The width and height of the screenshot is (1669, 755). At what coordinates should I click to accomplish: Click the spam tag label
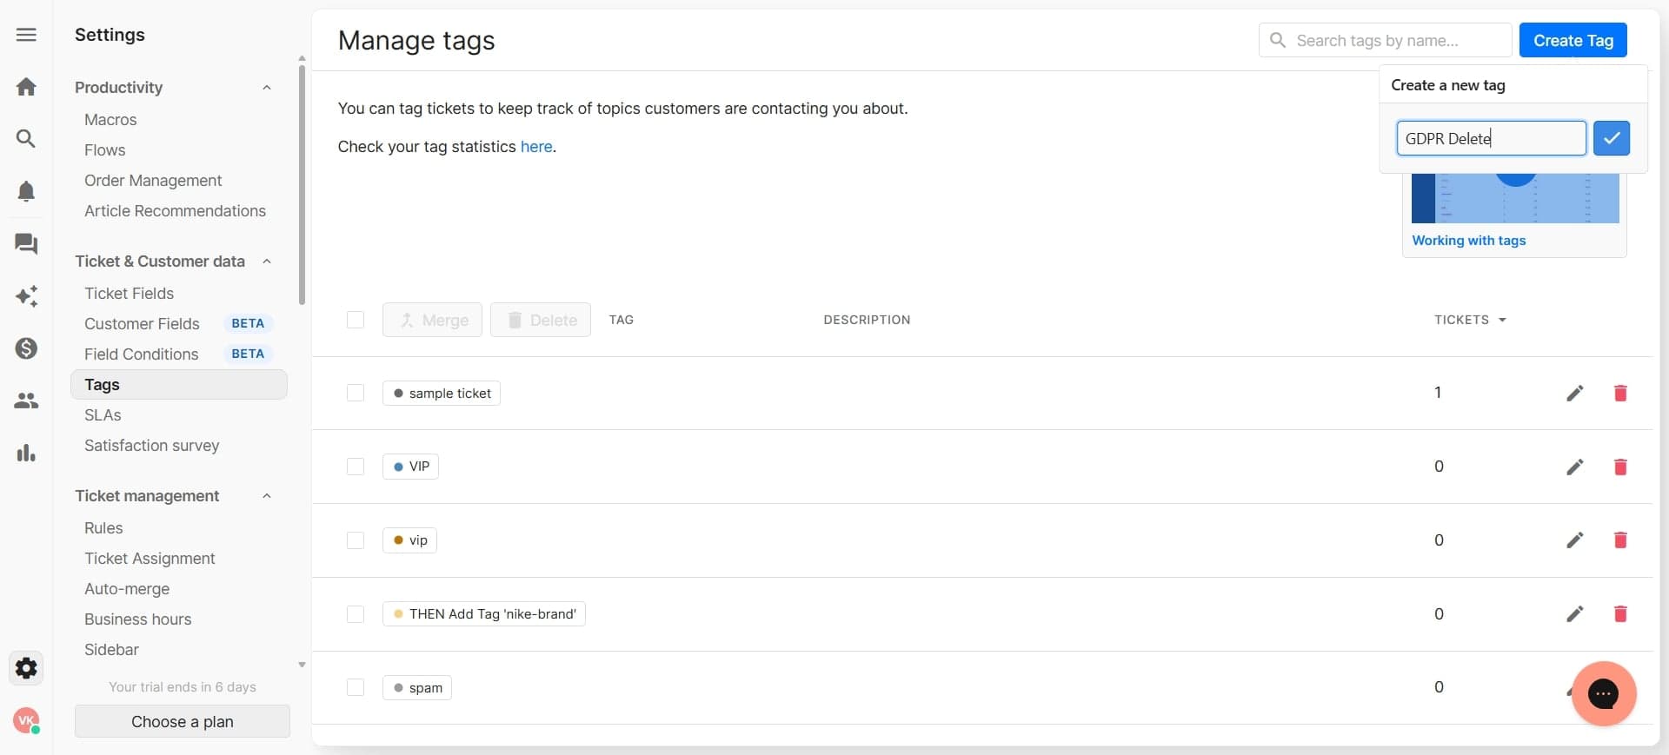click(x=417, y=688)
